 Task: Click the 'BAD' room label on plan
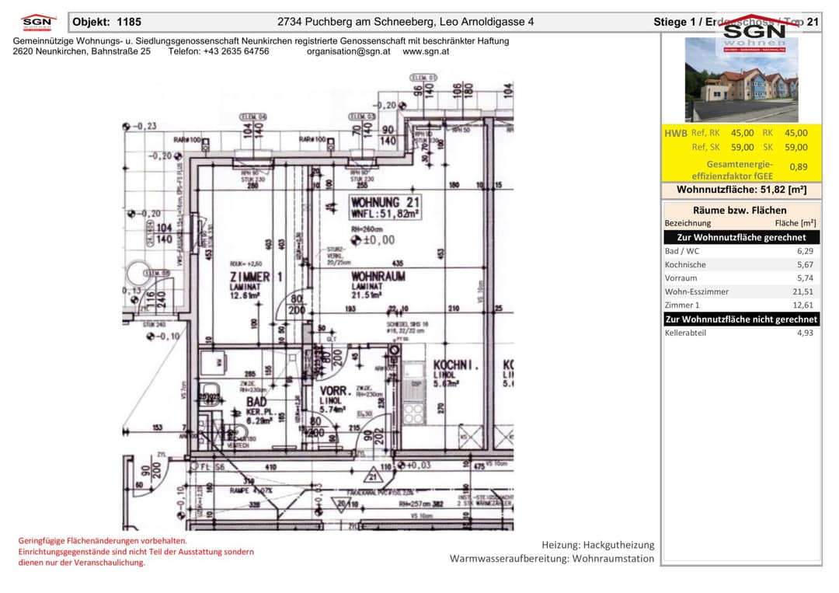pos(256,401)
